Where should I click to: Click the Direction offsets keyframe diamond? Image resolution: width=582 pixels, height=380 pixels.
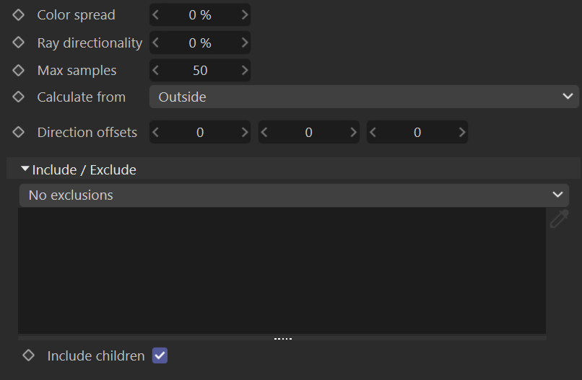pos(18,133)
